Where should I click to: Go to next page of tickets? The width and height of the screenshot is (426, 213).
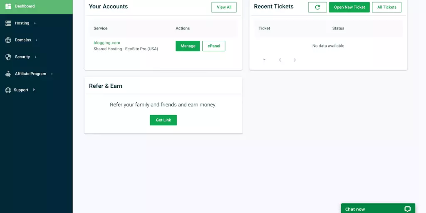coord(295,60)
